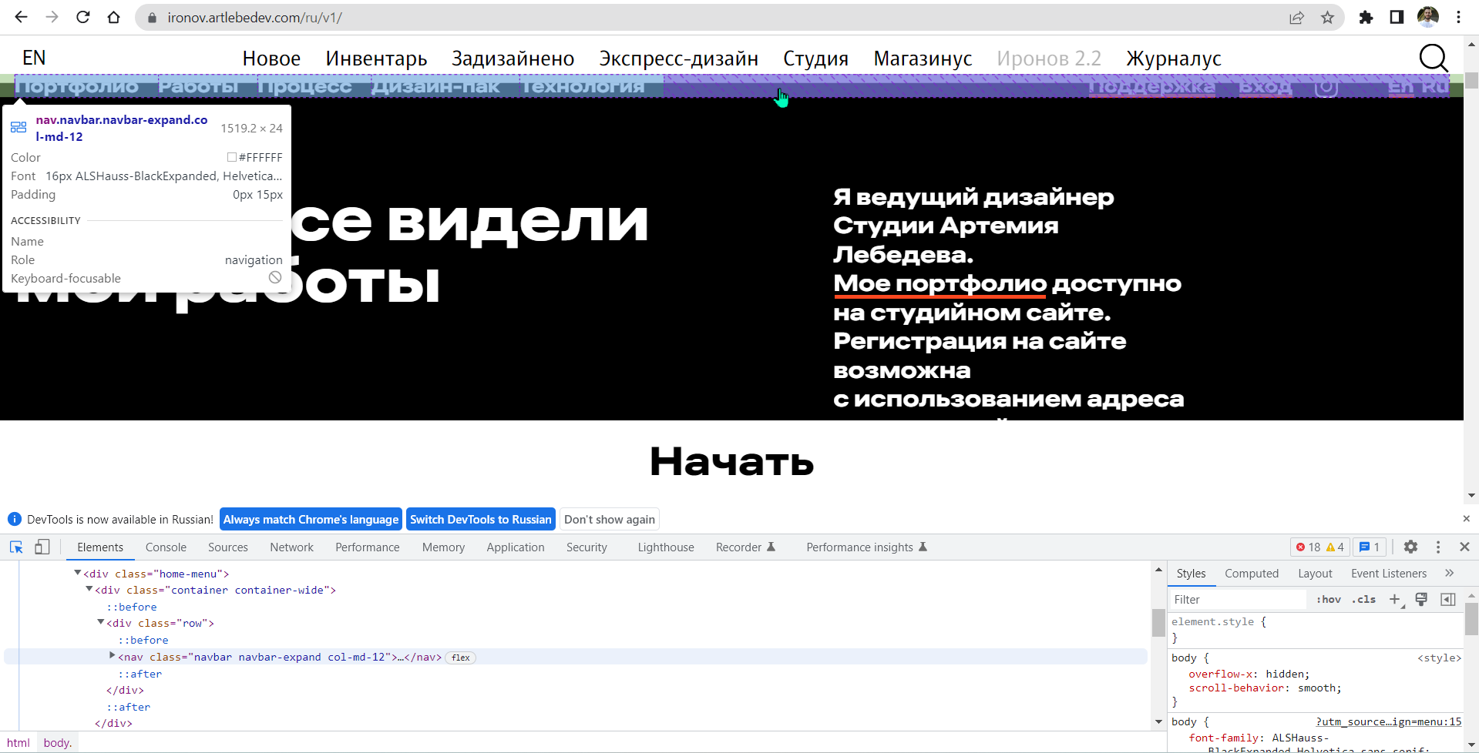Open the Performance tab
The image size is (1479, 753).
tap(368, 547)
